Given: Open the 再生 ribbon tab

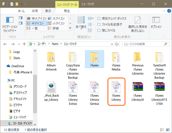Looking at the screenshot, I should click(x=67, y=11).
